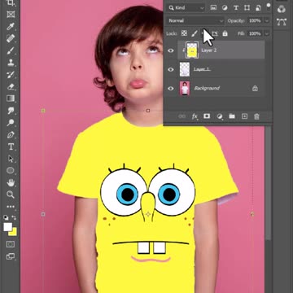Select the Hand tool
293x293 pixels.
coord(11,182)
